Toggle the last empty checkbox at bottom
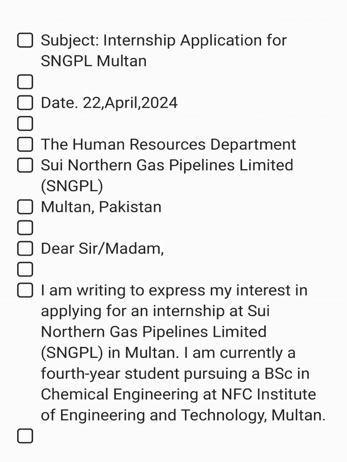Viewport: 347px width, 462px height. click(x=25, y=436)
